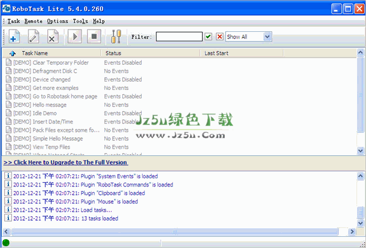Click the task list vertical scrollbar thumb
This screenshot has height=248, width=366.
[360, 94]
